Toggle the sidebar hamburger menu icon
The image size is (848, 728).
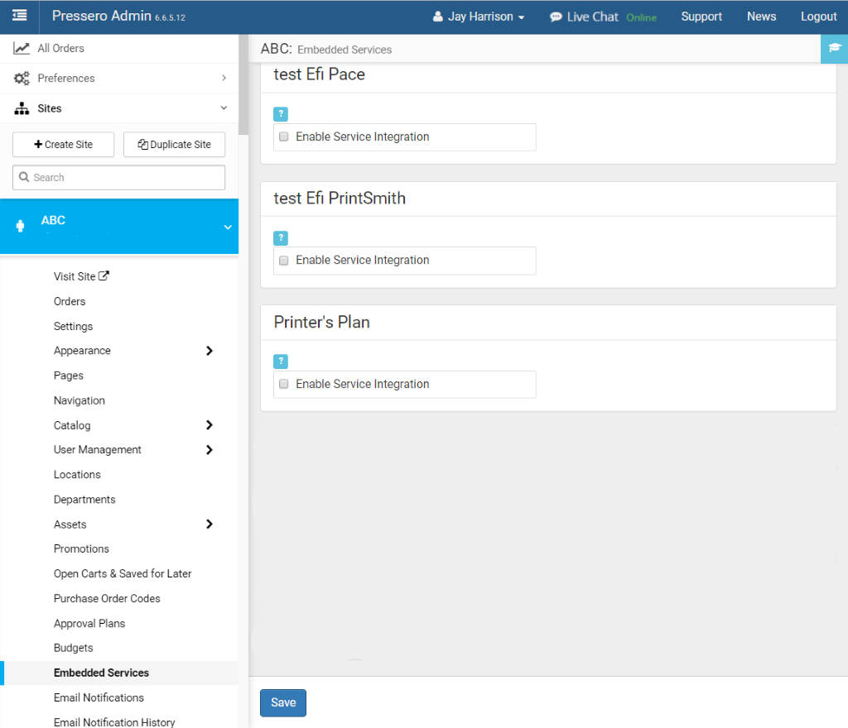[20, 16]
